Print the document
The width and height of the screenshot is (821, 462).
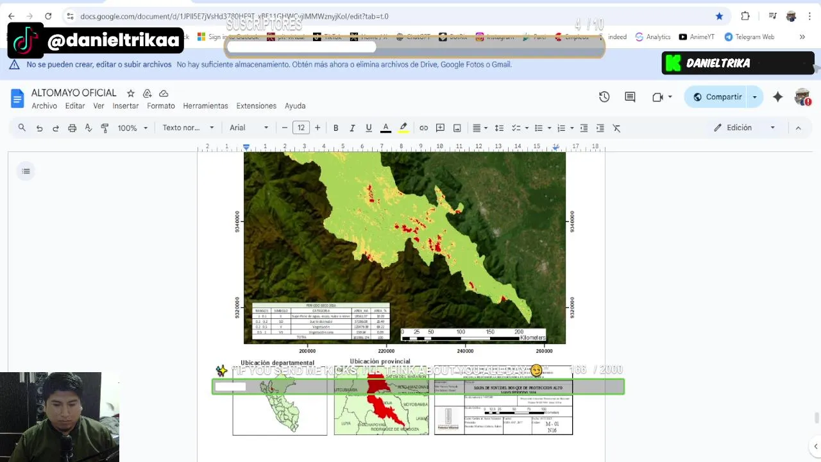(72, 128)
